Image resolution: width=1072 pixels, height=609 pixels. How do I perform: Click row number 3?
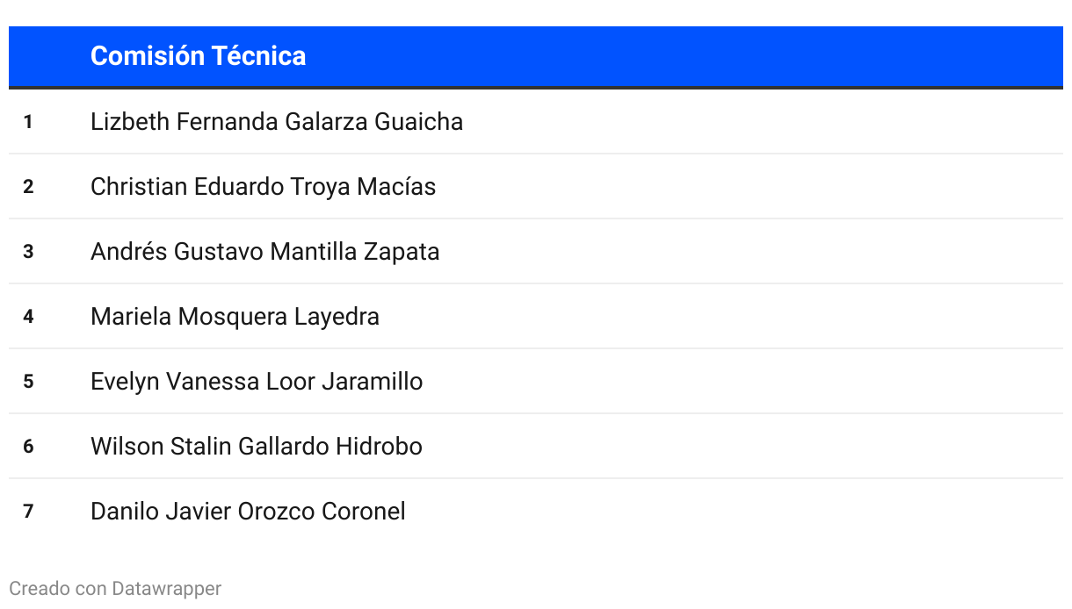(x=28, y=252)
